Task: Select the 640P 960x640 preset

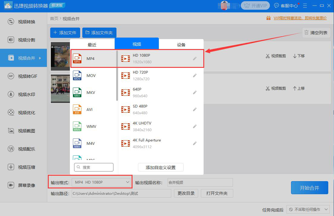Action: [161, 92]
